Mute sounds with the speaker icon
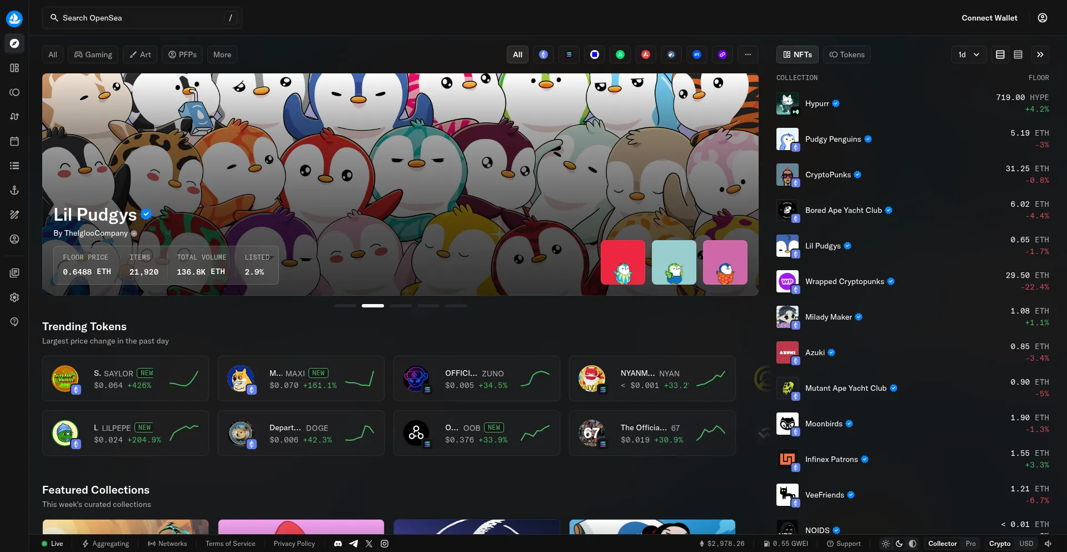The height and width of the screenshot is (552, 1067). 1048,544
